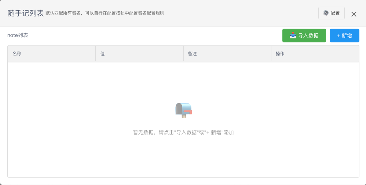This screenshot has width=366, height=185.
Task: Click the note列表 section label
Action: (18, 35)
